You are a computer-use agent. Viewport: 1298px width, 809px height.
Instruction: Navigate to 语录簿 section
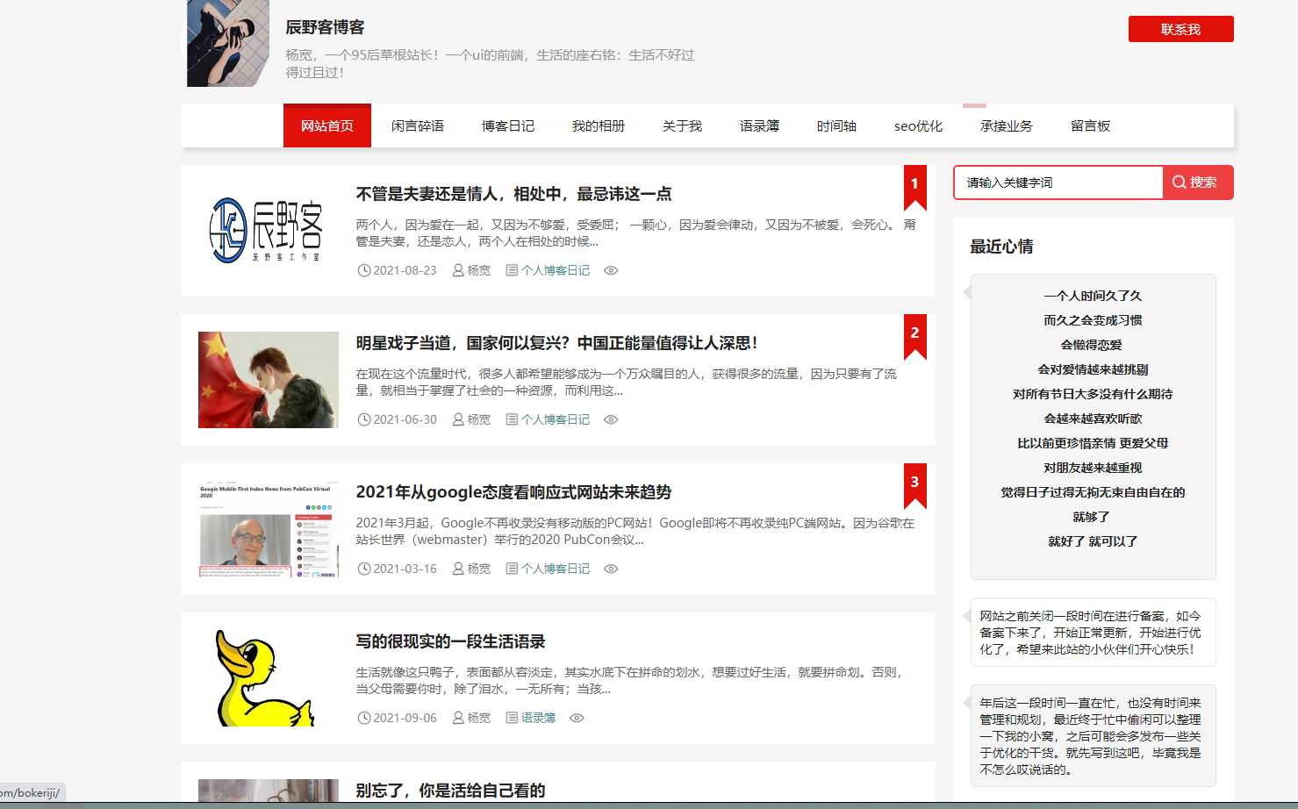pos(759,126)
